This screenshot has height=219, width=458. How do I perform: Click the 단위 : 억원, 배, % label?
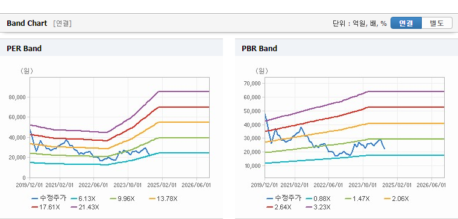(360, 23)
